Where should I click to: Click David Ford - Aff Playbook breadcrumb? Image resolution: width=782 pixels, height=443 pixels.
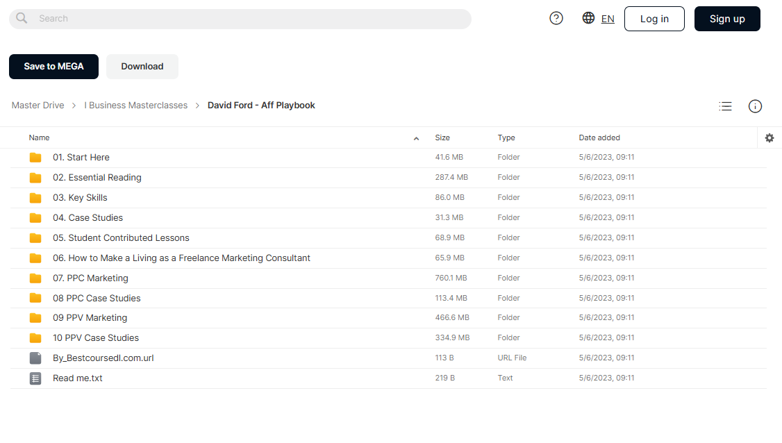pyautogui.click(x=261, y=106)
